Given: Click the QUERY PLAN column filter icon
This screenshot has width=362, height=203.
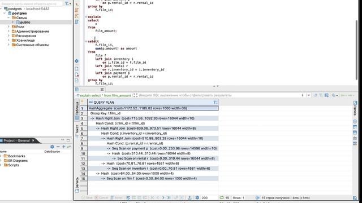Looking at the screenshot, I should pos(215,103).
